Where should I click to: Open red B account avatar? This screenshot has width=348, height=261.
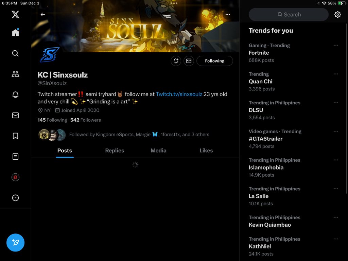(15, 177)
